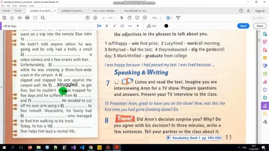Viewport: 269px width, 151px height.
Task: Open the zoom percentage dropdown arrow
Action: (161, 18)
